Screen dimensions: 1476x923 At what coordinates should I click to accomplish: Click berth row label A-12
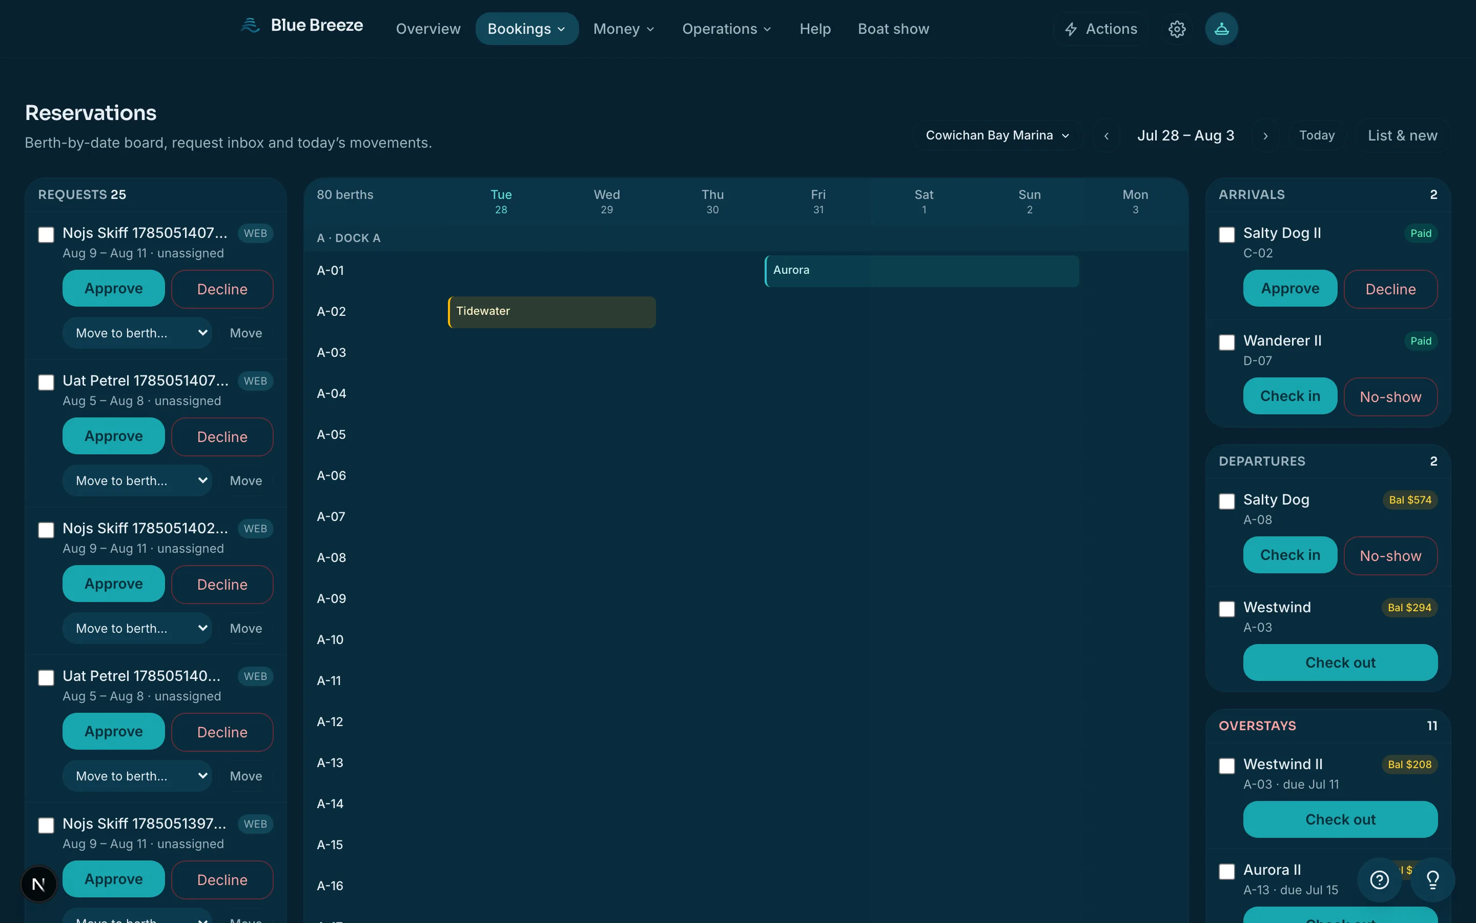tap(330, 721)
